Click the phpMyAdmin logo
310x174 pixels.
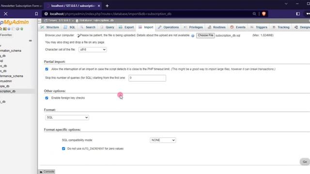tap(15, 22)
